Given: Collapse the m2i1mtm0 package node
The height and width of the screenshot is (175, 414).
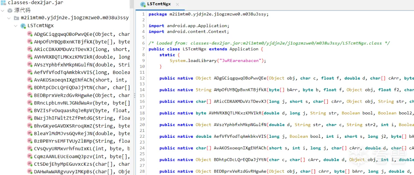Looking at the screenshot, I should tap(9, 18).
